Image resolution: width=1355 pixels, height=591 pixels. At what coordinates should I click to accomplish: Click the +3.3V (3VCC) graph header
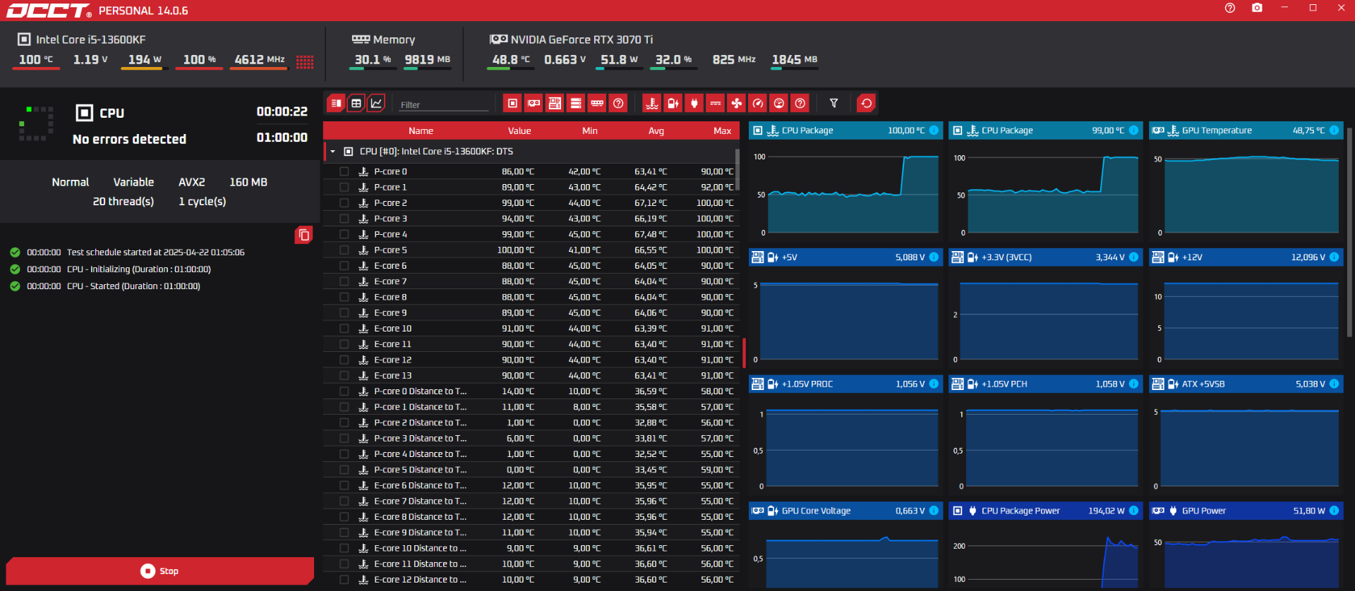[1046, 257]
